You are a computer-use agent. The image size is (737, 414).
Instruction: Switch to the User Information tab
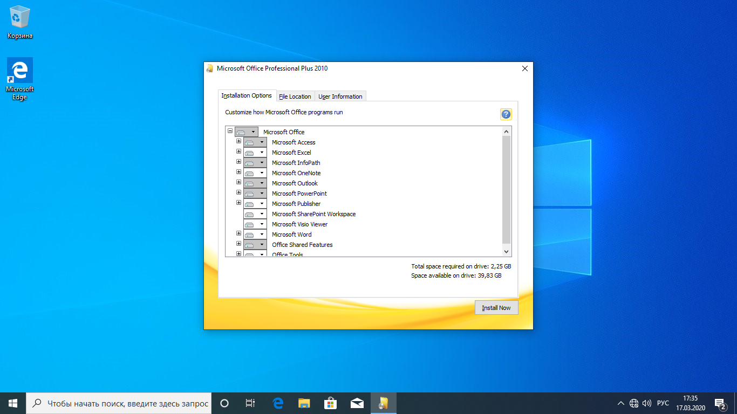point(340,96)
